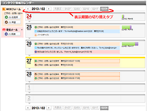Viewport: 147px width, 111px height.
Task: Select the 02/24 week tab at top
Action: coord(104,9)
